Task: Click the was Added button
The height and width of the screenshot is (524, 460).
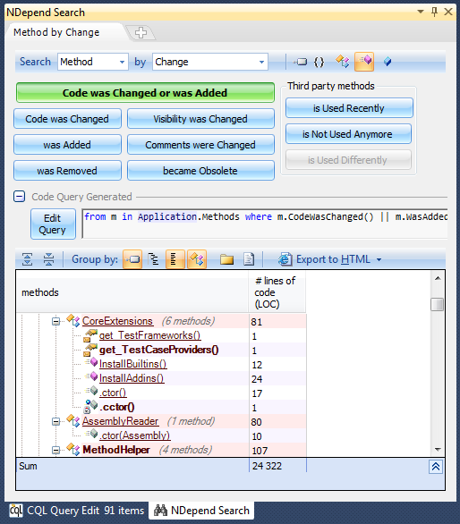Action: (67, 145)
